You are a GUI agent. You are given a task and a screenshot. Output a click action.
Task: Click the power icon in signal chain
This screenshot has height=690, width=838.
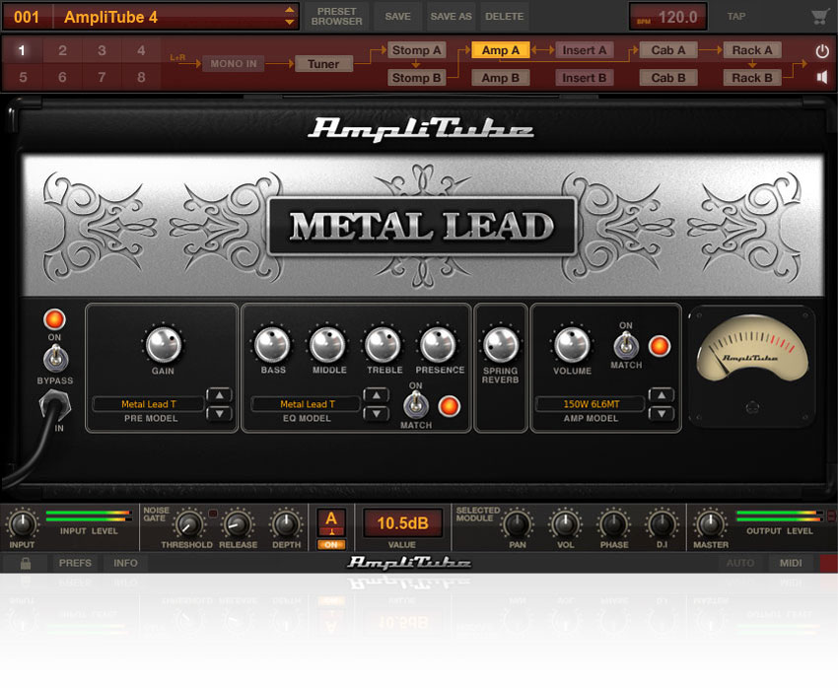click(821, 50)
